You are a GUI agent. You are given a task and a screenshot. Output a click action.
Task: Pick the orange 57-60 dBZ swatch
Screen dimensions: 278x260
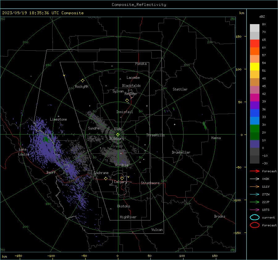click(x=255, y=51)
